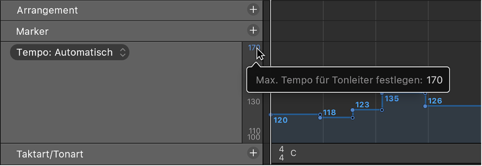
Task: Select the 135 tempo point label
Action: click(x=392, y=99)
